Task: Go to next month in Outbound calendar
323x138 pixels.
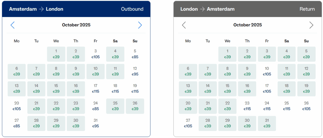Action: 140,25
